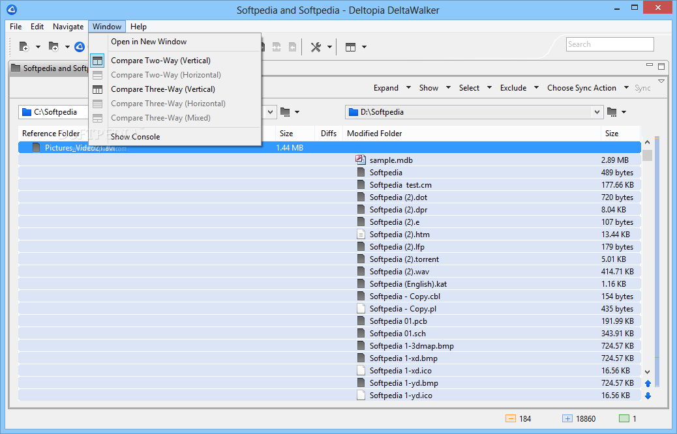
Task: Select the Pictures_Video file row
Action: 329,147
